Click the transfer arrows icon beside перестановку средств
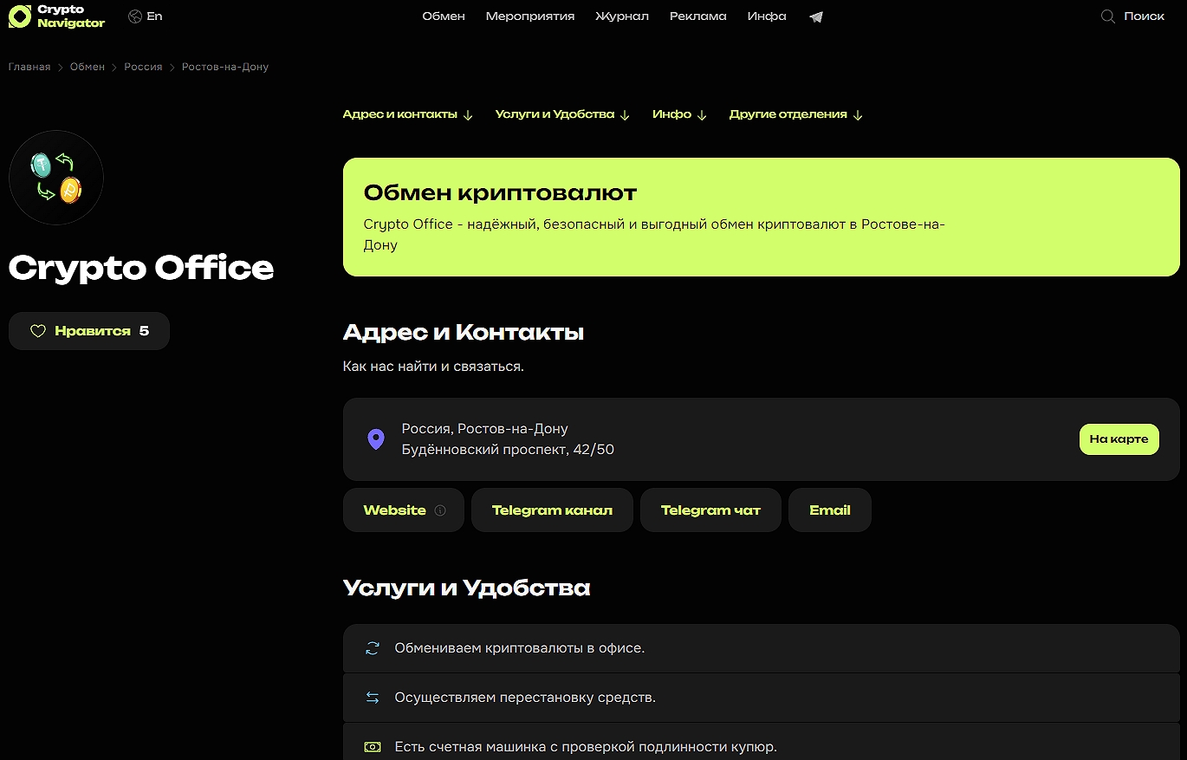 tap(373, 698)
